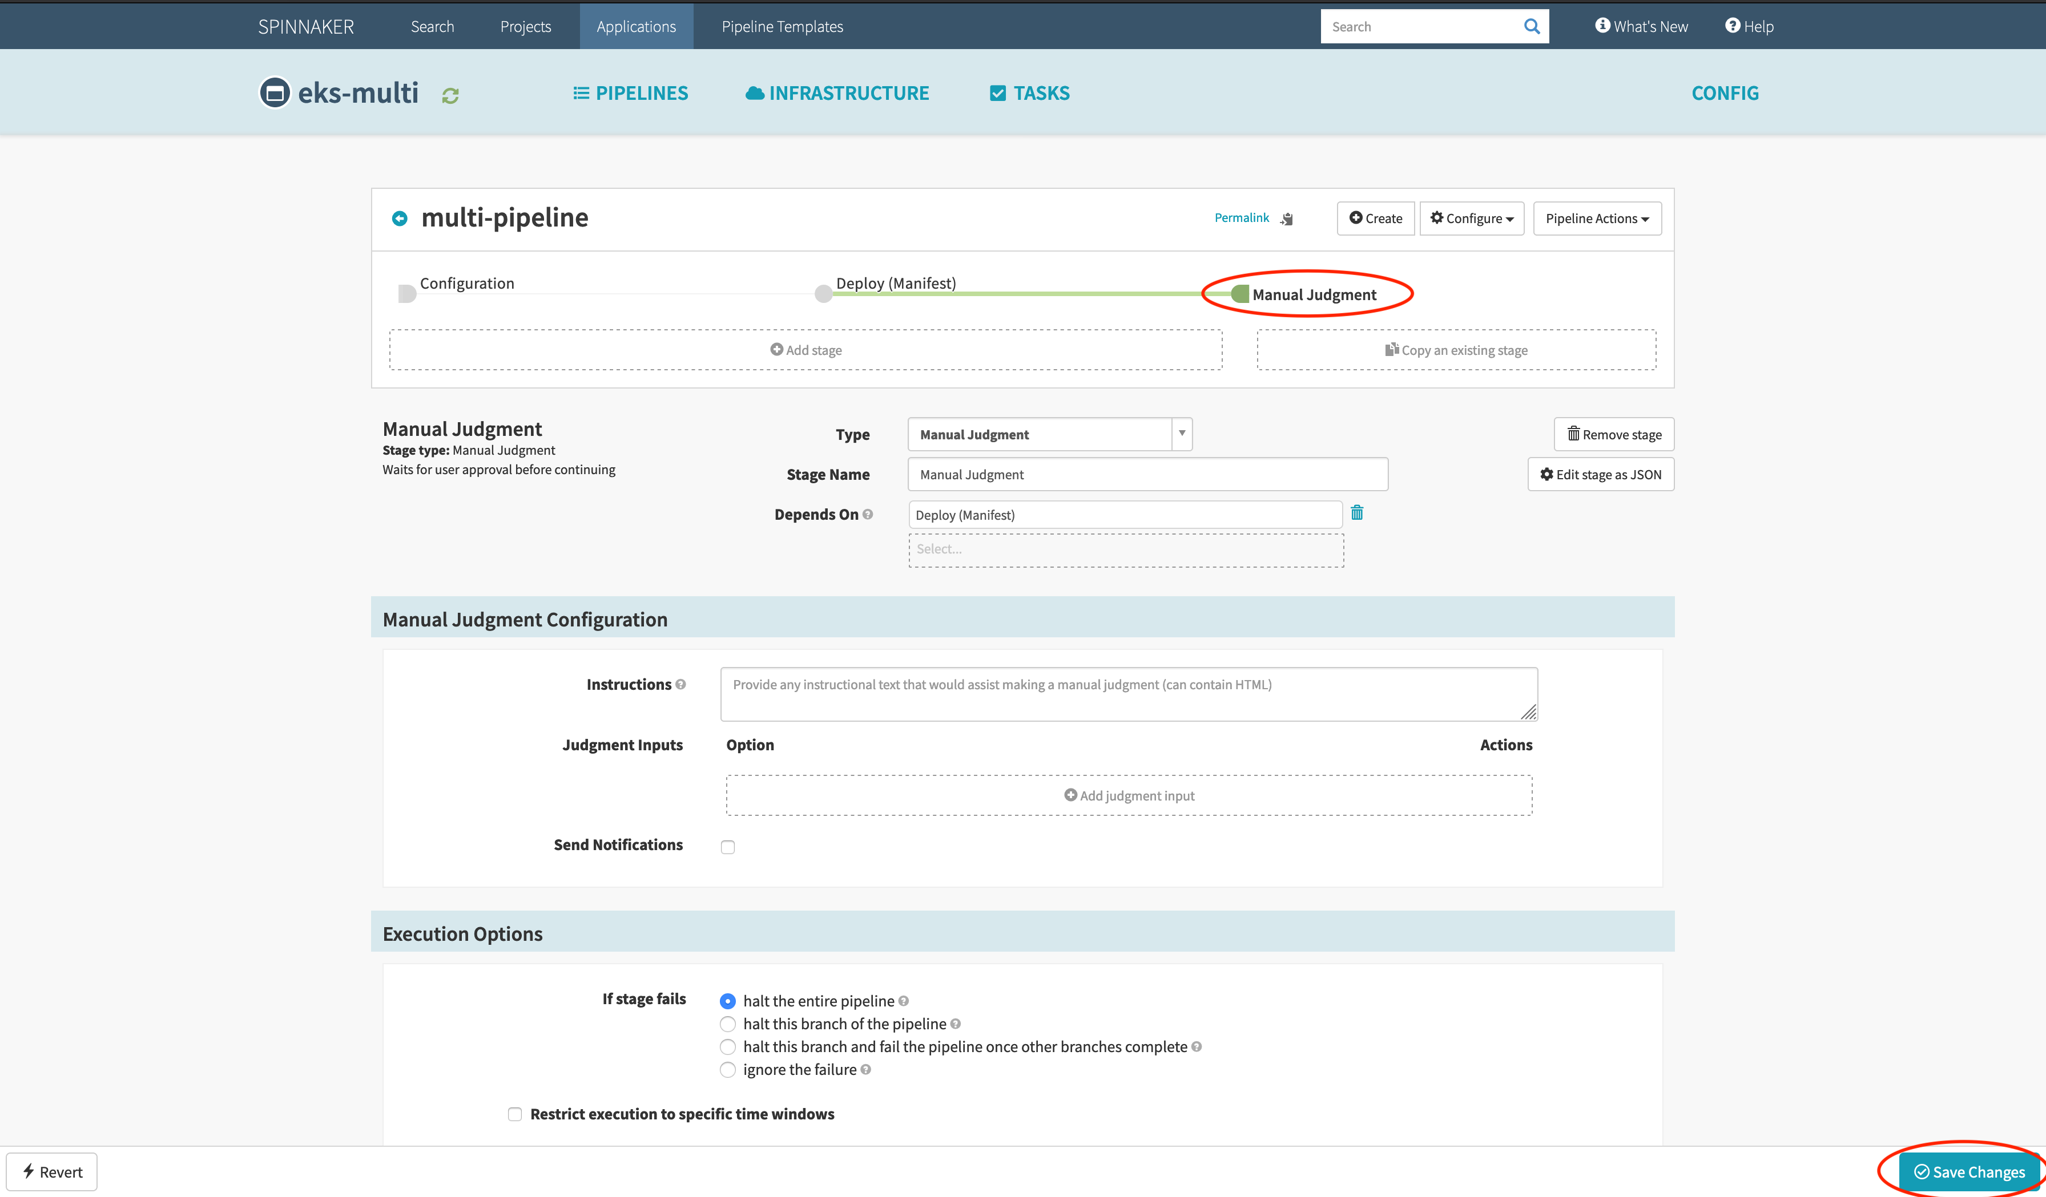2046x1197 pixels.
Task: Open the Help menu
Action: pos(1749,26)
